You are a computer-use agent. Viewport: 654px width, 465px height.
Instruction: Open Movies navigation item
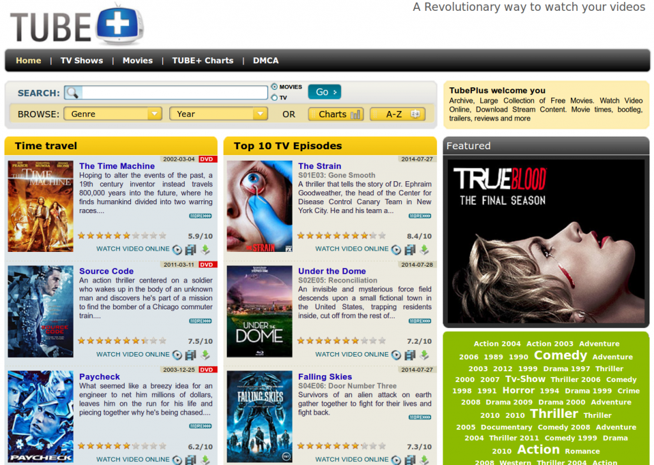138,61
